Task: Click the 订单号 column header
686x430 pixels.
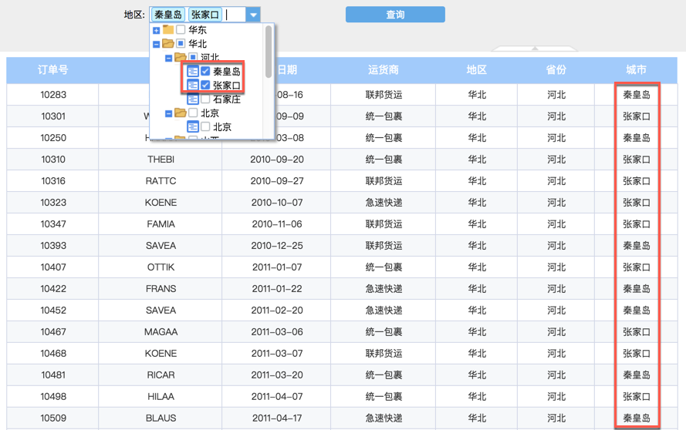Action: (52, 70)
